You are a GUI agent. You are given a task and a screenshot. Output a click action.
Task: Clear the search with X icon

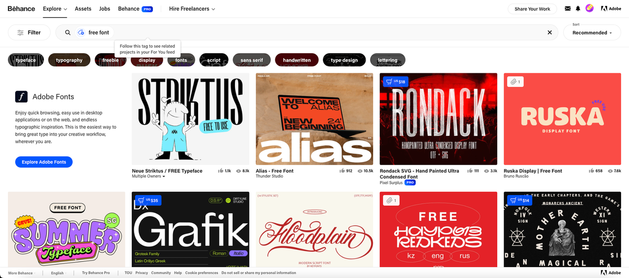coord(549,32)
